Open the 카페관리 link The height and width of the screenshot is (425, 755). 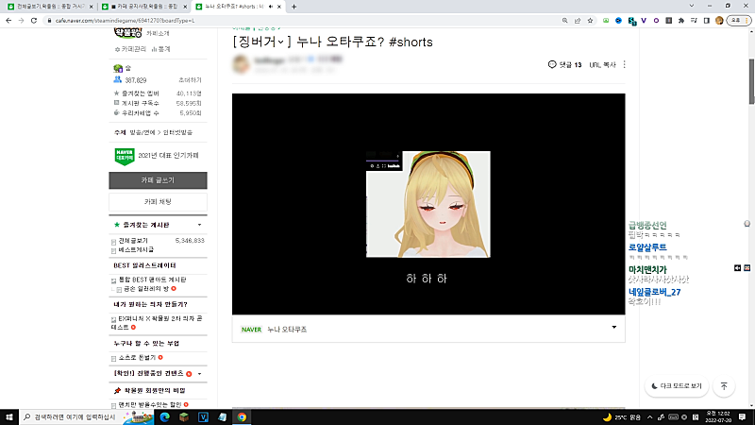point(130,49)
